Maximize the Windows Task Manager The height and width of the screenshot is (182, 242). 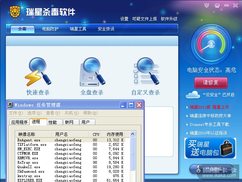pos(131,105)
